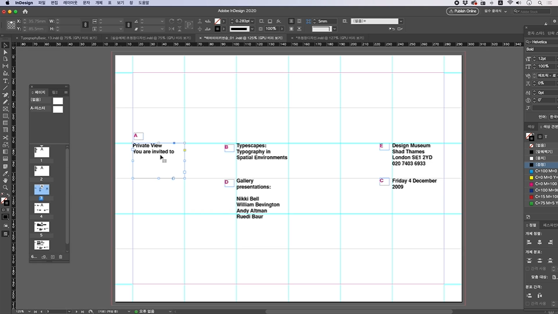
Task: Open 필수 클래식 workspace switcher dropdown
Action: [x=496, y=12]
